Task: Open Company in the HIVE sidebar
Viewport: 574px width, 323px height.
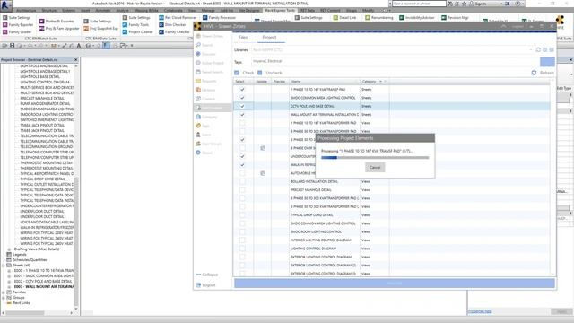Action: coord(206,117)
